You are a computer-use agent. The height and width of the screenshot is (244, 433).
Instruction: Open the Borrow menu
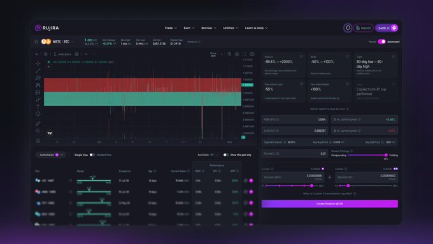point(209,28)
